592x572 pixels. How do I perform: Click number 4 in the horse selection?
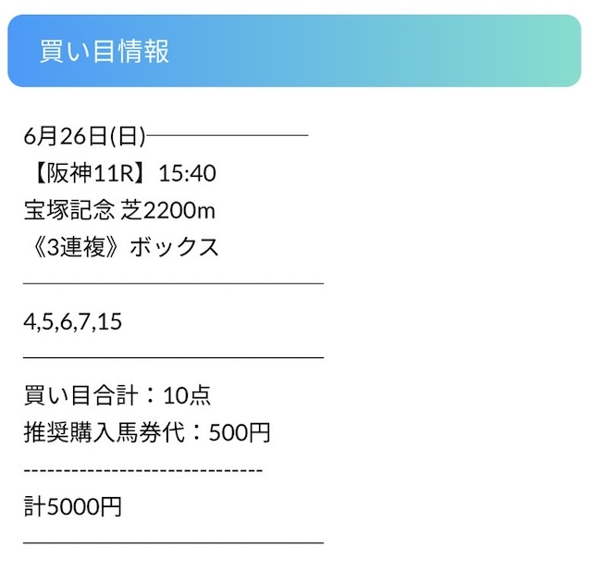point(29,321)
